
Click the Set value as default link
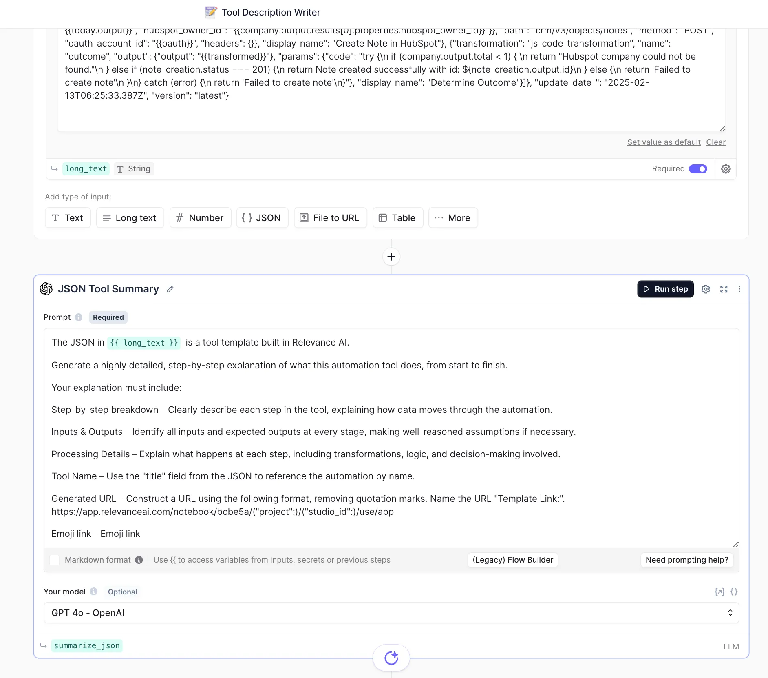tap(663, 142)
